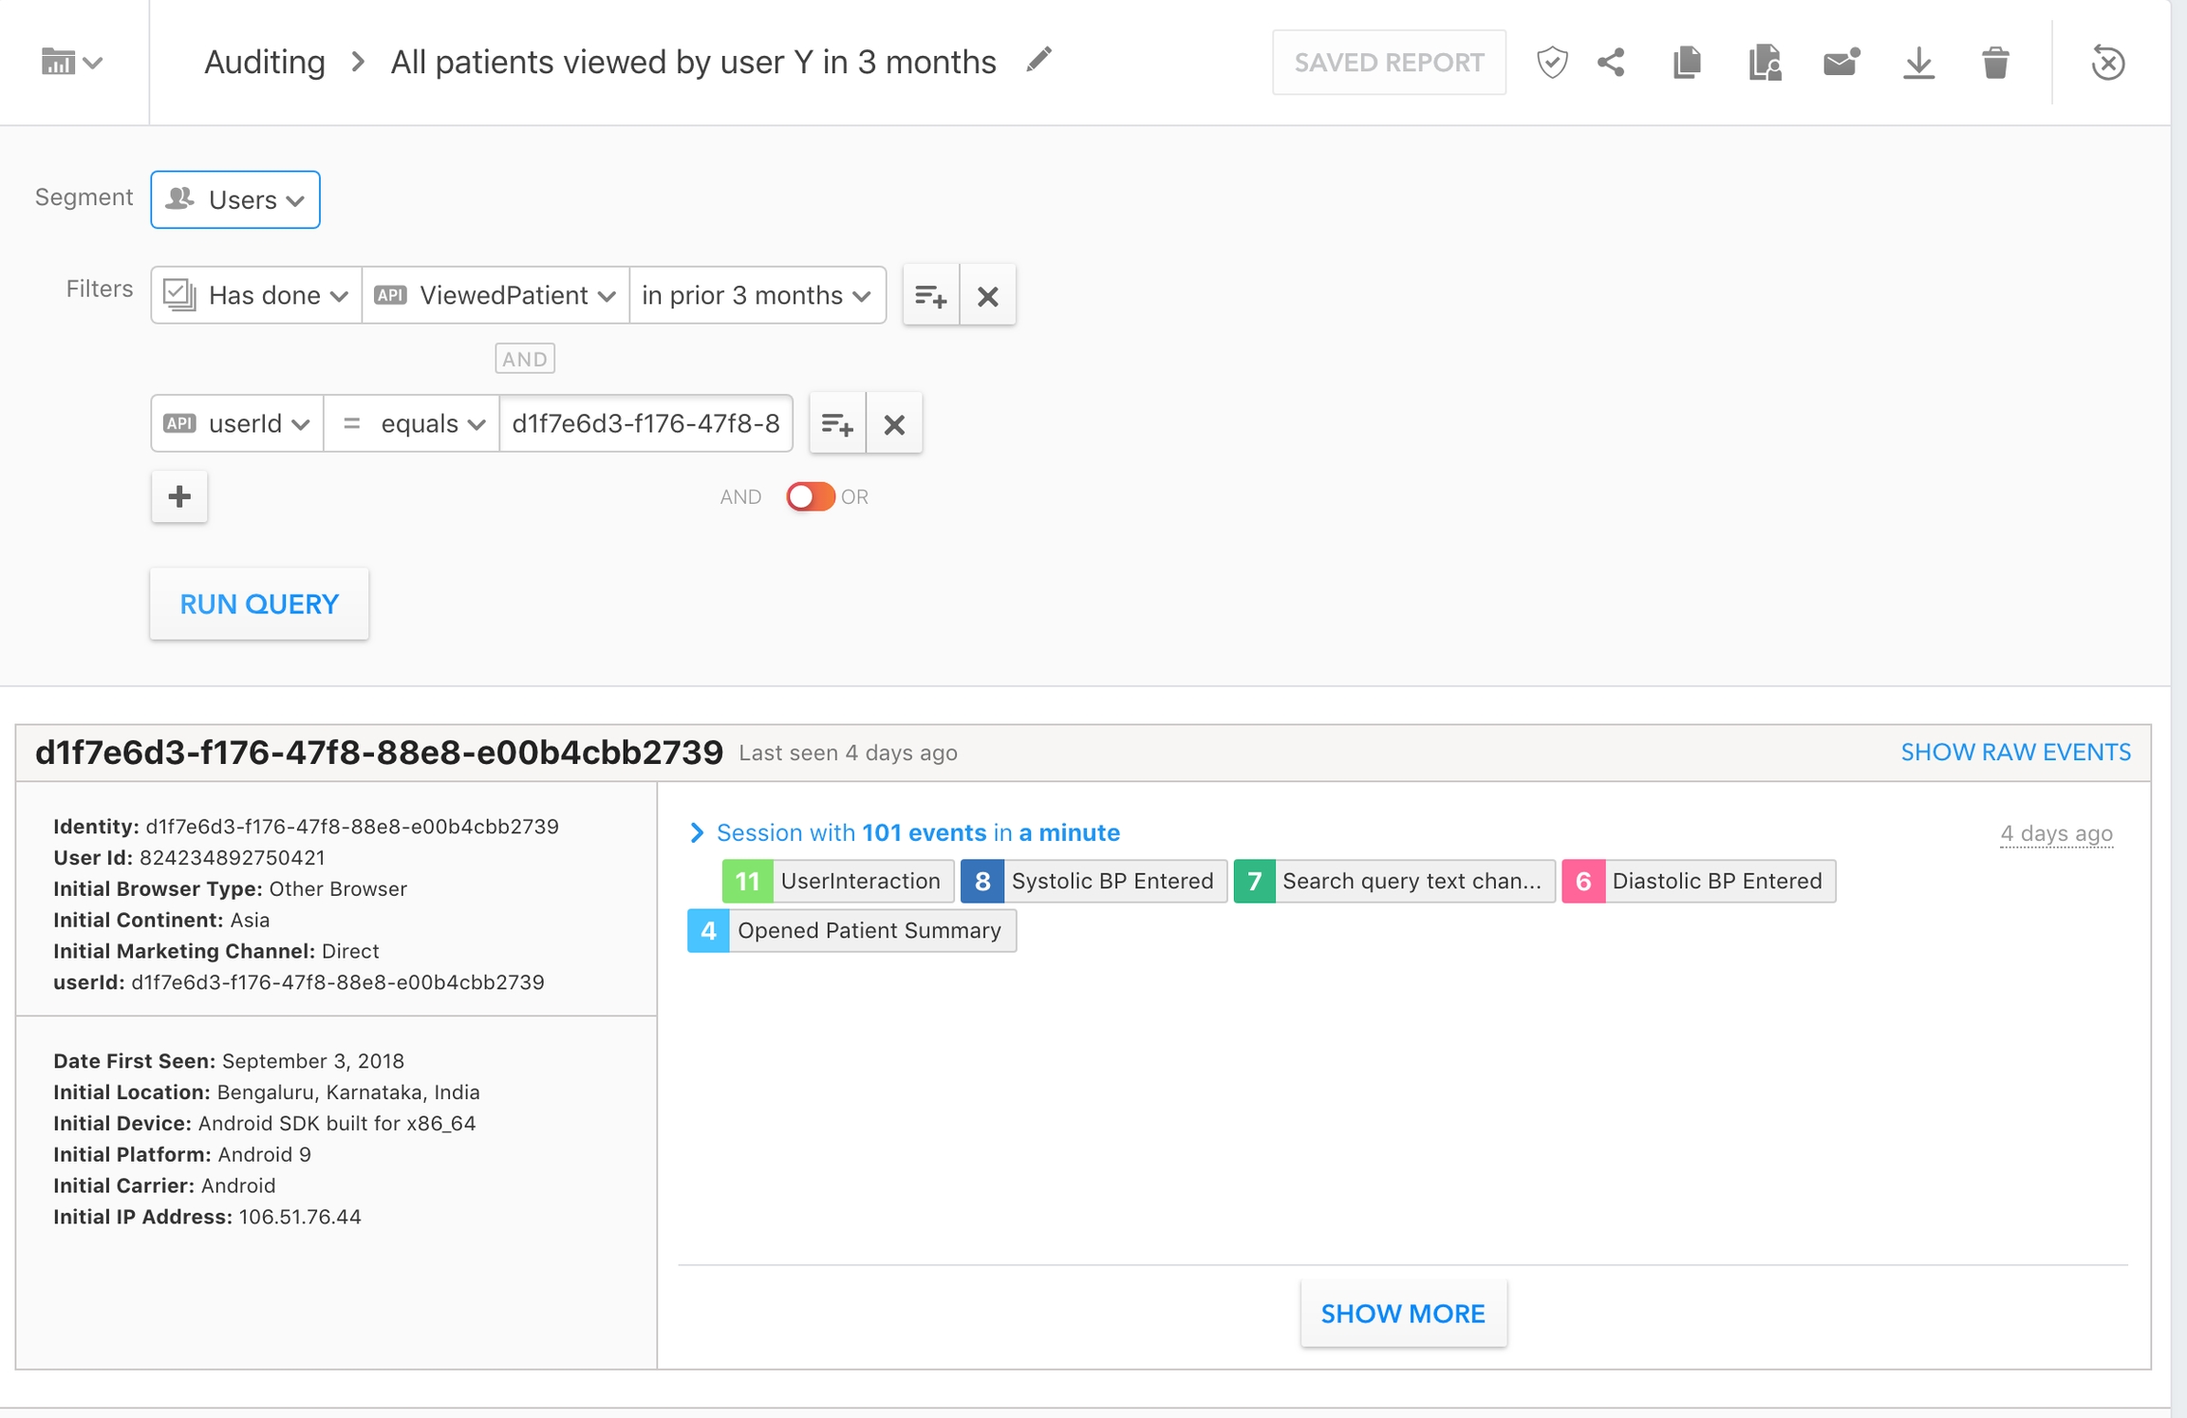
Task: Open the ViewedPatient event dropdown
Action: click(x=495, y=296)
